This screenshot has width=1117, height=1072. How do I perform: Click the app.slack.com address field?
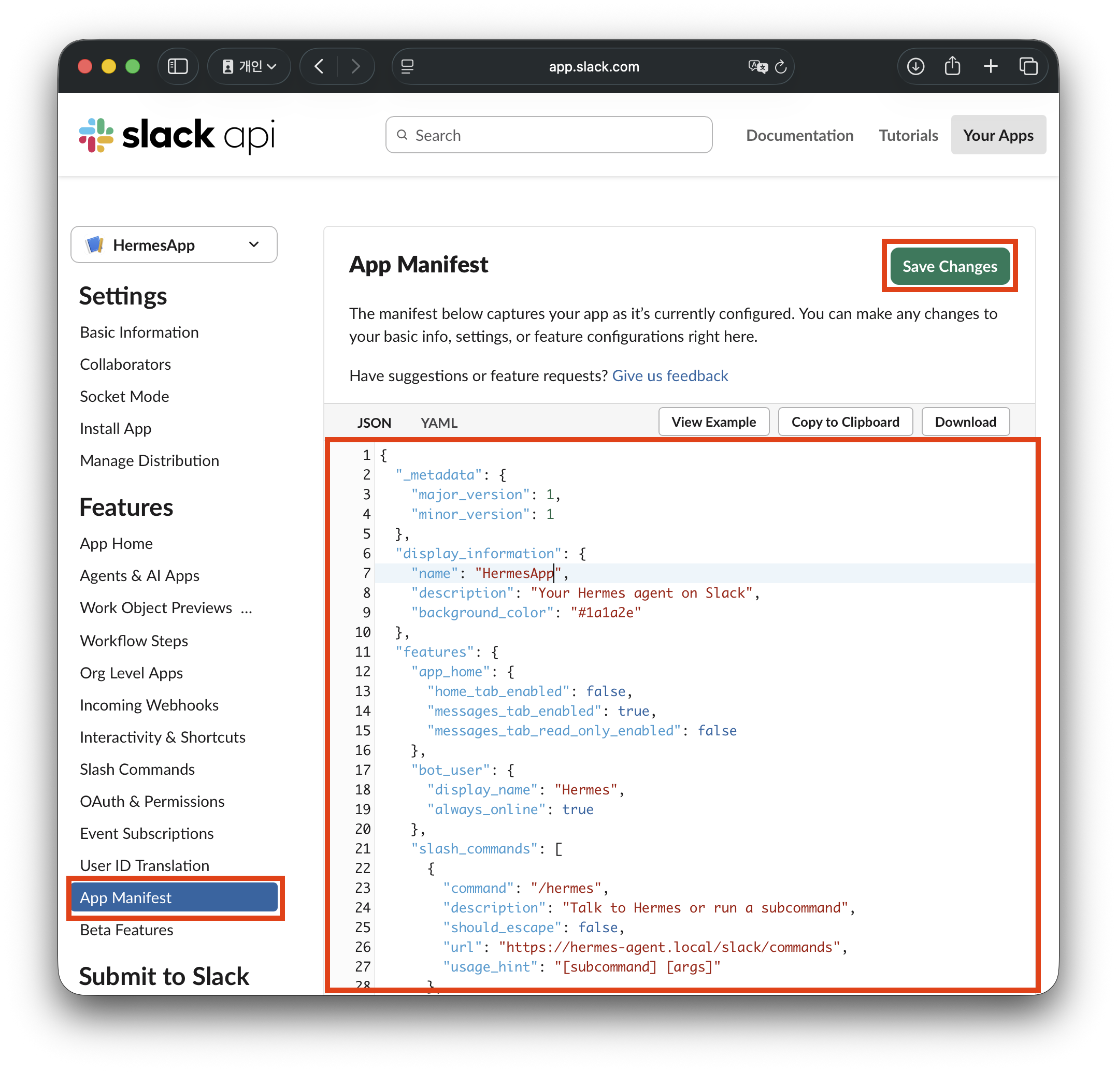[593, 67]
